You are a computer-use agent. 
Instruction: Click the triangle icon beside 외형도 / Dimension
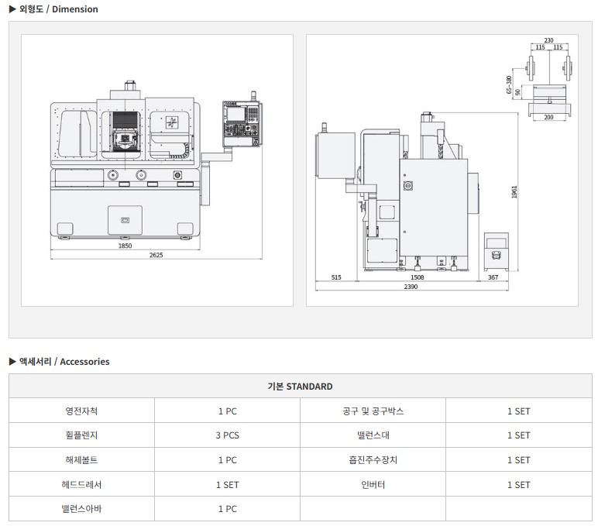pyautogui.click(x=12, y=9)
